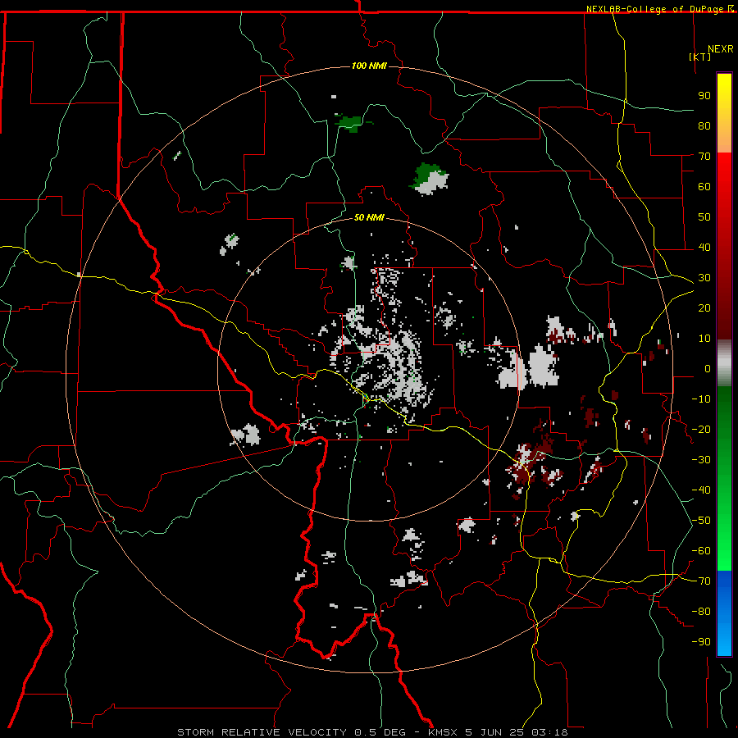Click the -90 value on velocity scale
The width and height of the screenshot is (738, 738).
(x=701, y=642)
